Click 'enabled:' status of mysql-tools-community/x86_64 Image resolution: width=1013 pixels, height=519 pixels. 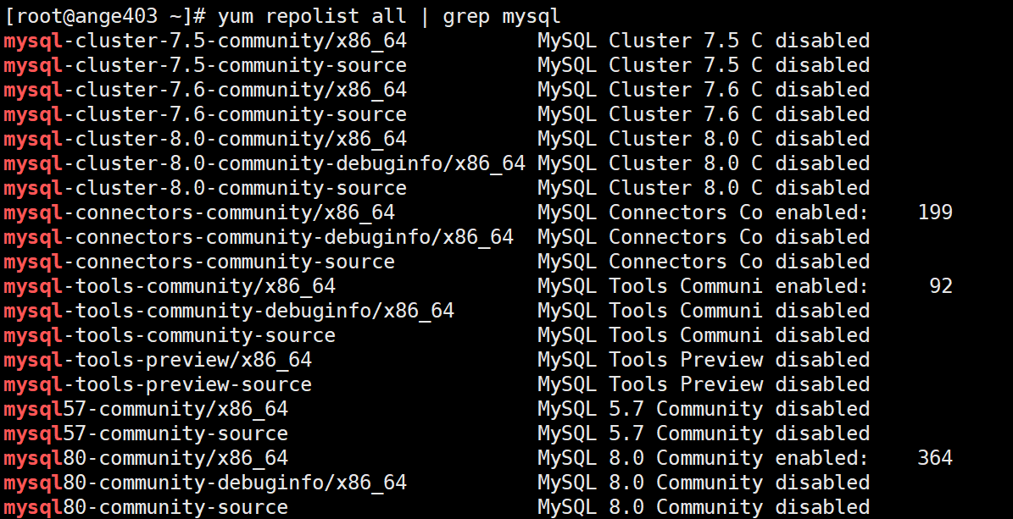[821, 286]
